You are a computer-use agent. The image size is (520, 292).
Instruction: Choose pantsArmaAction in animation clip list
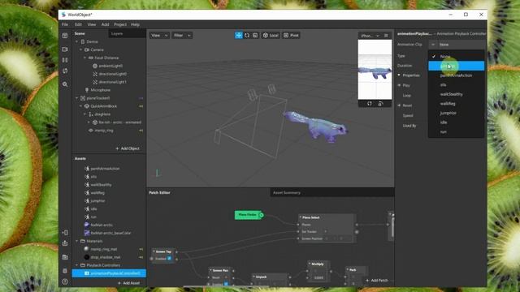pos(457,75)
